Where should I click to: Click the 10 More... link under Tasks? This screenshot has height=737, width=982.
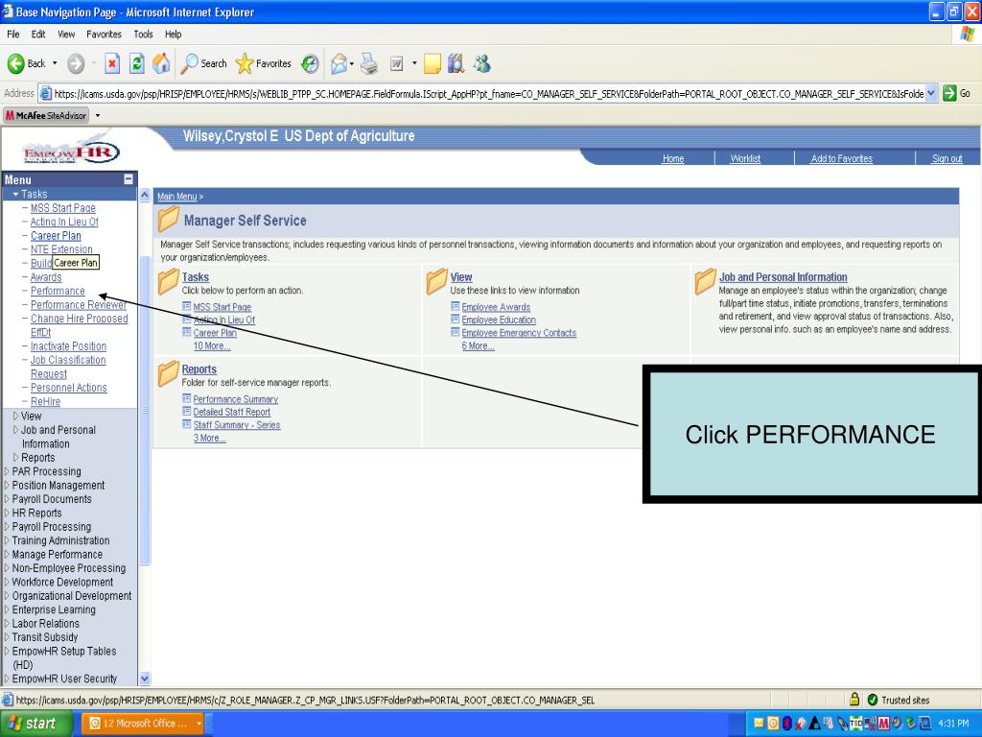212,345
